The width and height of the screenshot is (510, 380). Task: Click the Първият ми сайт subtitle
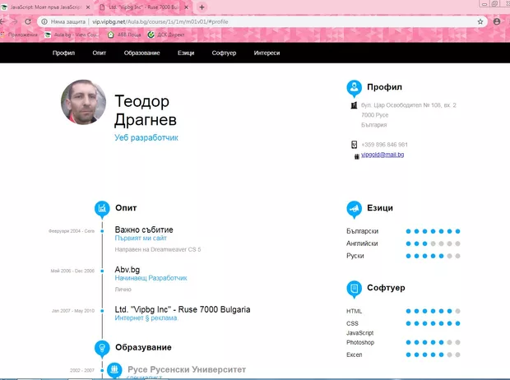(141, 239)
